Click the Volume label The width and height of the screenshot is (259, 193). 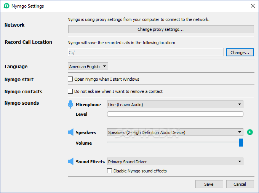tap(84, 143)
